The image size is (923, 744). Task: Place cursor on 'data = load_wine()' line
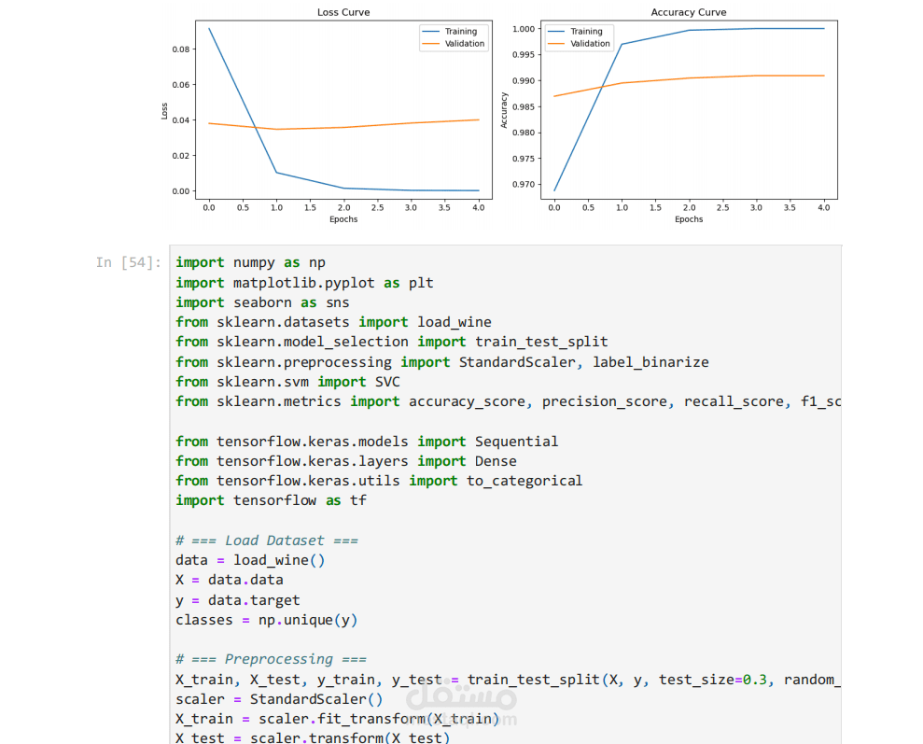(250, 560)
